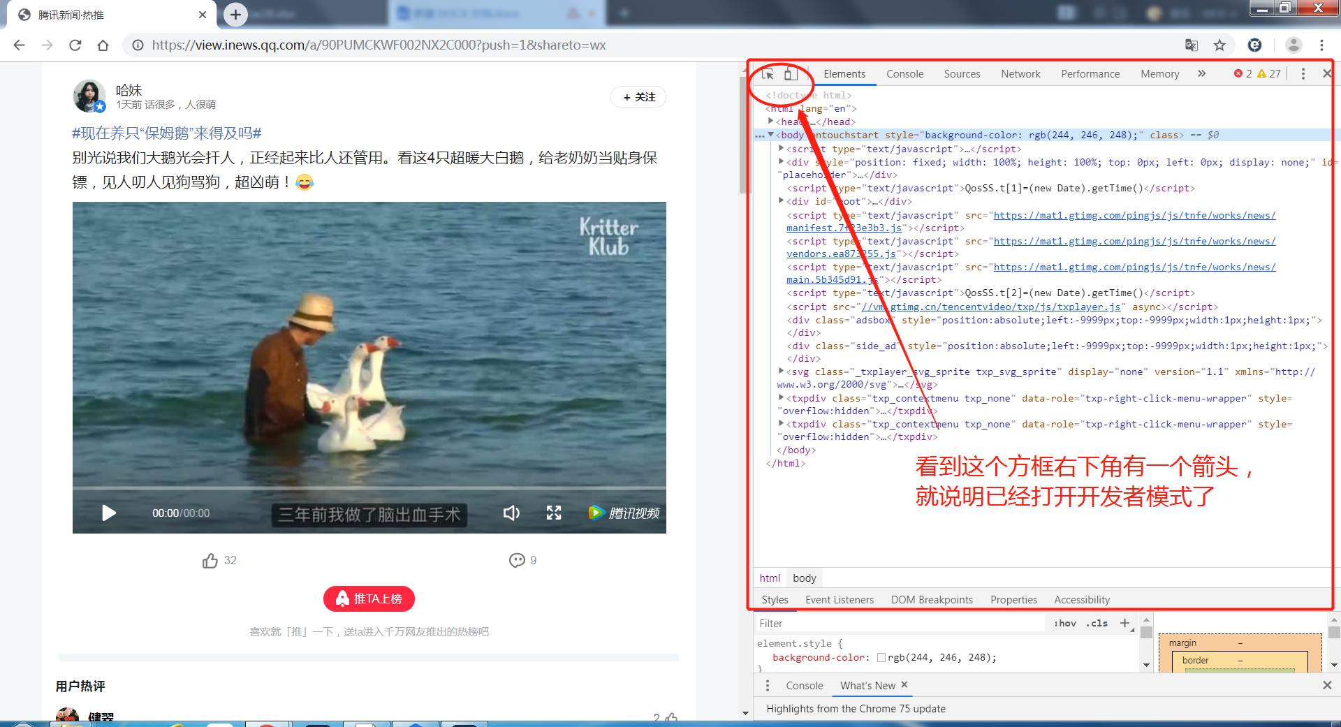Open the txplayer.js script link

[991, 307]
